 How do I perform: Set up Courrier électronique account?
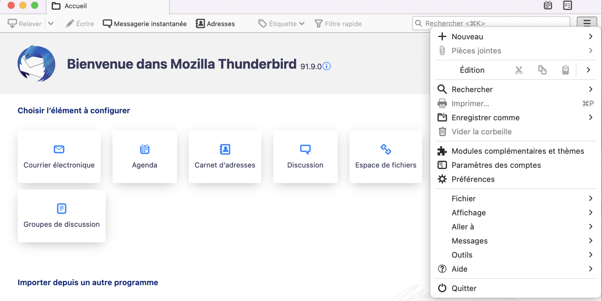tap(59, 157)
